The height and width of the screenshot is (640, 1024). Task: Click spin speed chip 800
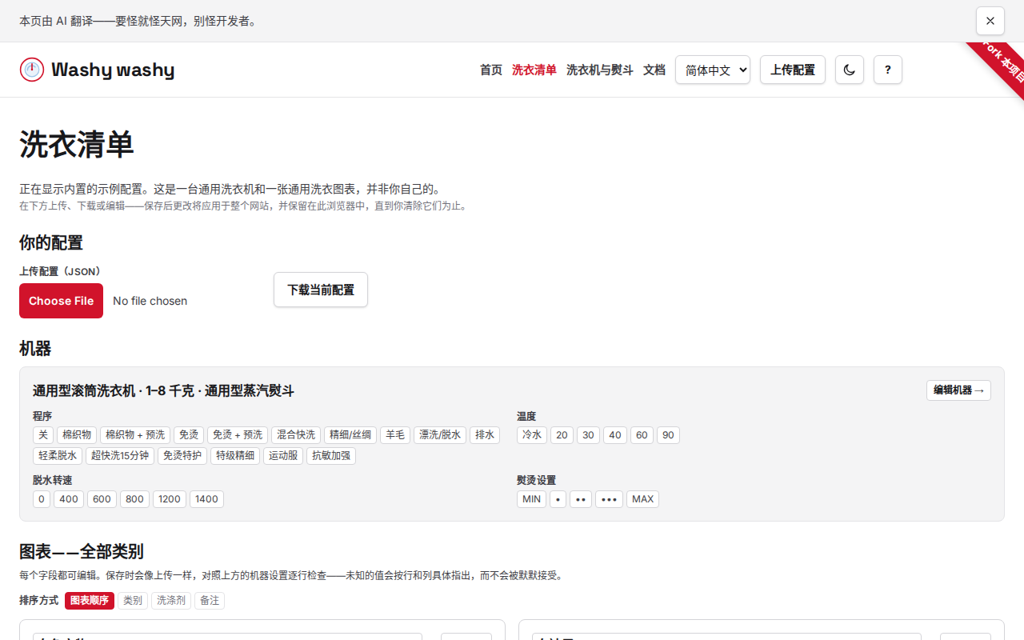134,499
